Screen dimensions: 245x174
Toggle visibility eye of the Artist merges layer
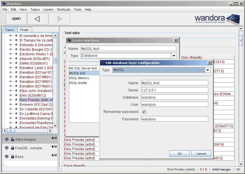pyautogui.click(x=7, y=140)
